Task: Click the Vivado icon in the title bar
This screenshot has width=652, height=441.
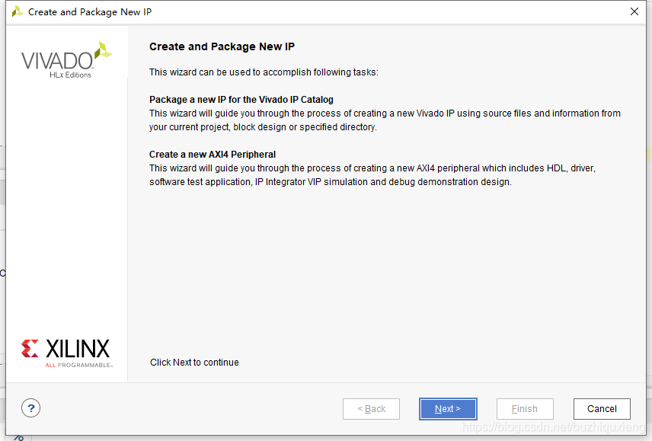Action: click(x=18, y=11)
